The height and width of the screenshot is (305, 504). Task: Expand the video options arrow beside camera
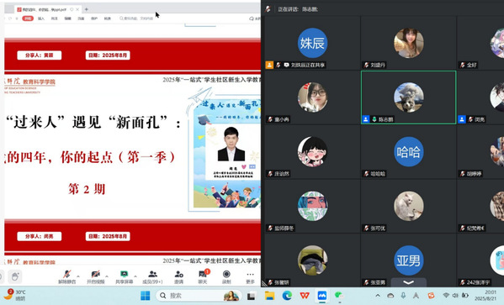[107, 276]
